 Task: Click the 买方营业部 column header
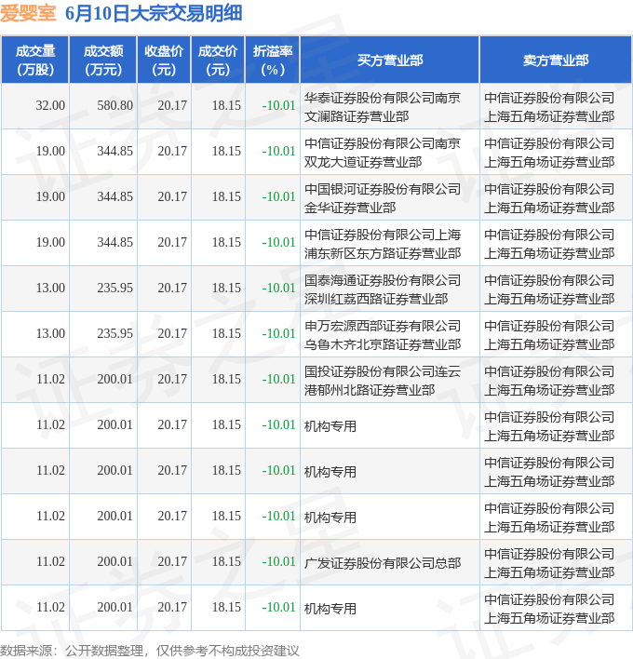click(x=390, y=61)
